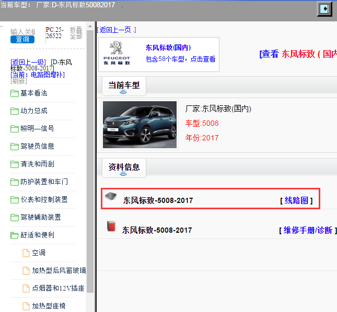The height and width of the screenshot is (312, 337).
Task: Select 点烟器和12V插座 entry text
Action: tap(58, 288)
